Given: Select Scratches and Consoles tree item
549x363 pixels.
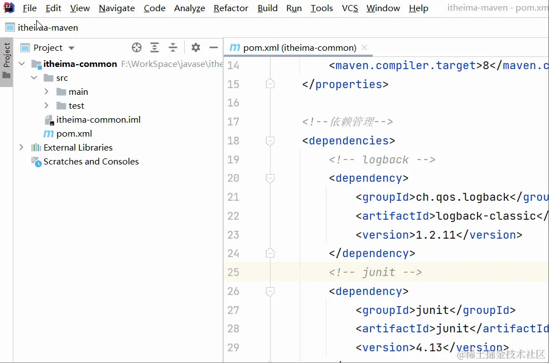Looking at the screenshot, I should coord(91,161).
